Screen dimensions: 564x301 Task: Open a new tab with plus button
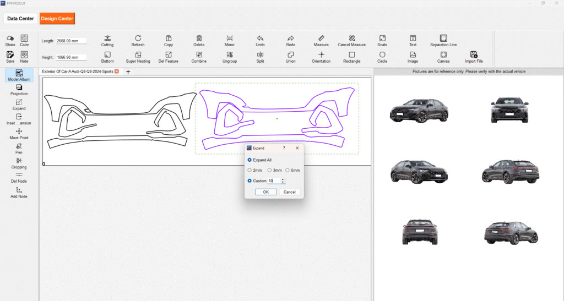128,72
